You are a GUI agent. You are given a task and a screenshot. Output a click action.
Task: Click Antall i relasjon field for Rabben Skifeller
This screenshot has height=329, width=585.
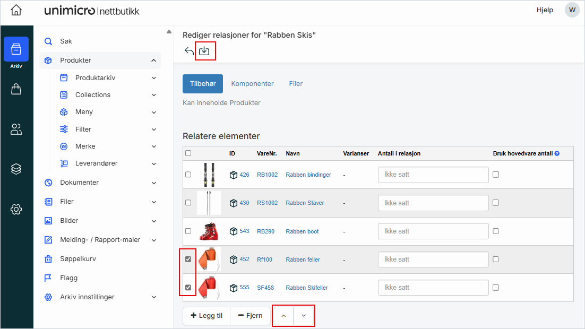coord(433,288)
